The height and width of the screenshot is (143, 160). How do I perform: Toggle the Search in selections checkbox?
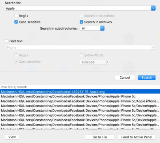81,16
